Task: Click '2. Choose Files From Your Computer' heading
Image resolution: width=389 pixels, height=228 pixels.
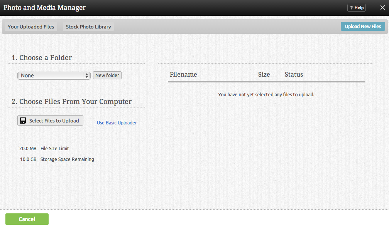Action: tap(72, 102)
